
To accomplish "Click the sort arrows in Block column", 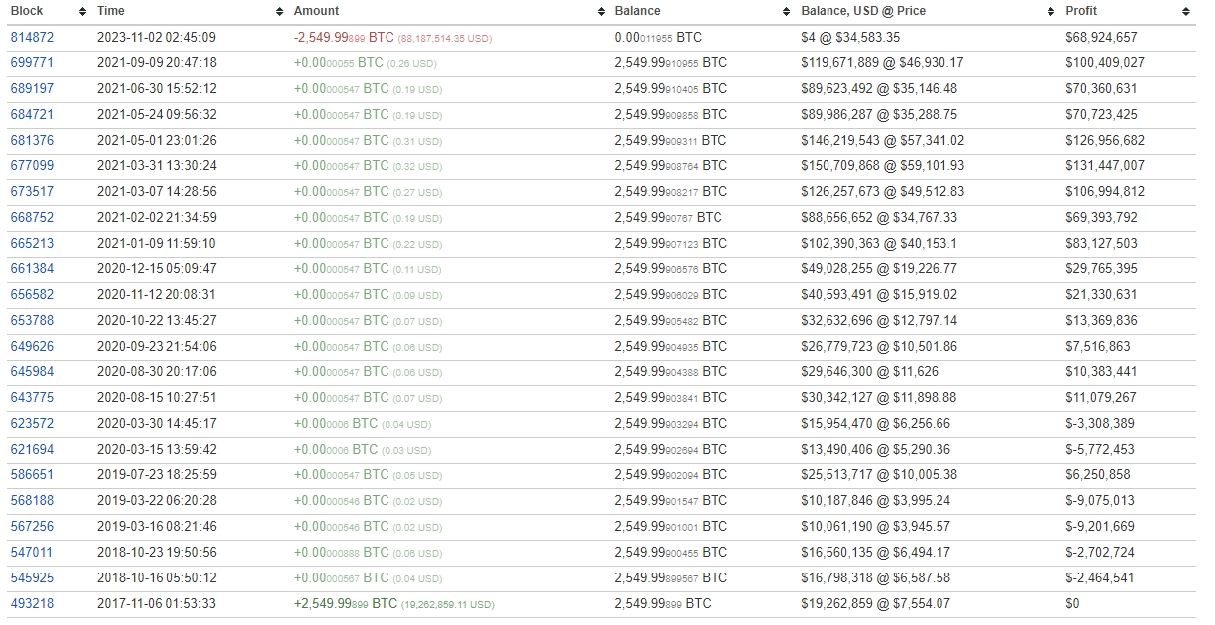I will click(x=82, y=11).
